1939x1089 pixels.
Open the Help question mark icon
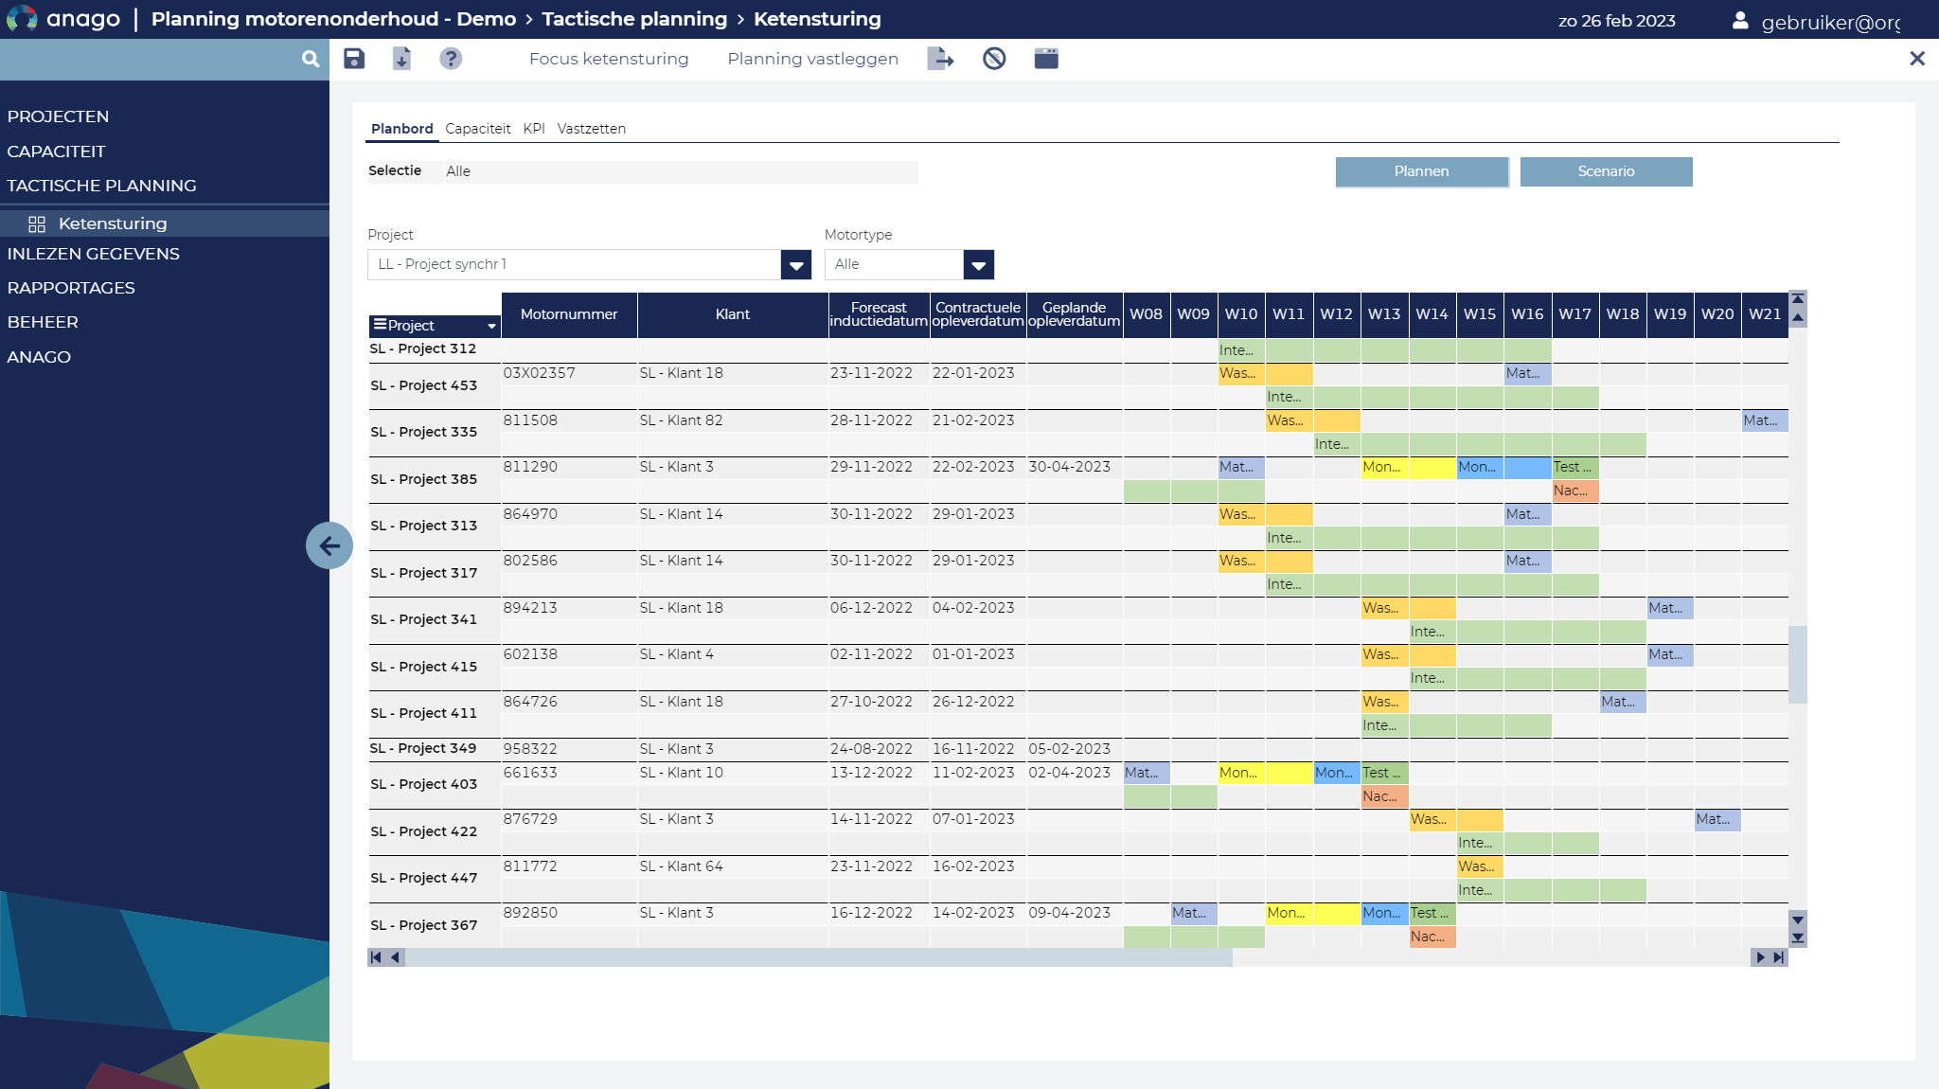452,58
